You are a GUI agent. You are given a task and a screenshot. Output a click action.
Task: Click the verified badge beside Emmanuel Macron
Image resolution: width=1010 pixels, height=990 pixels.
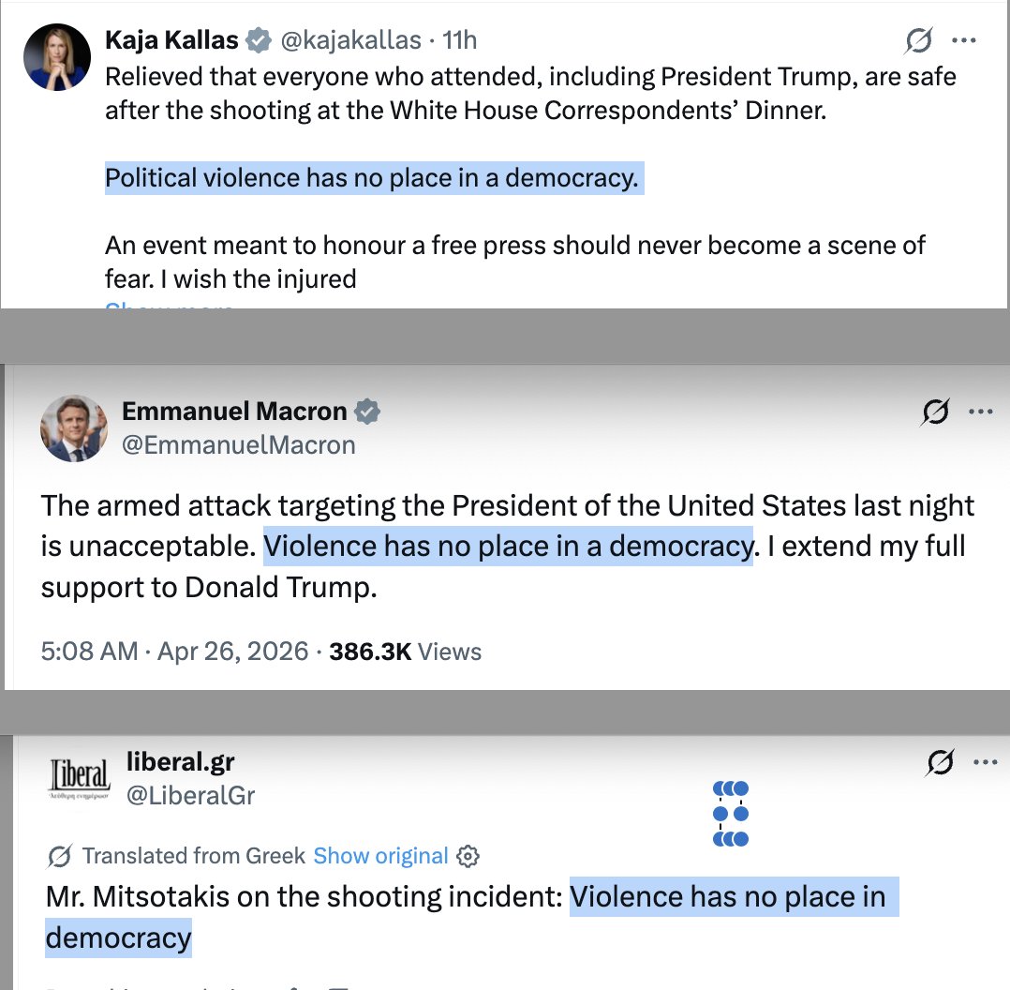(367, 411)
